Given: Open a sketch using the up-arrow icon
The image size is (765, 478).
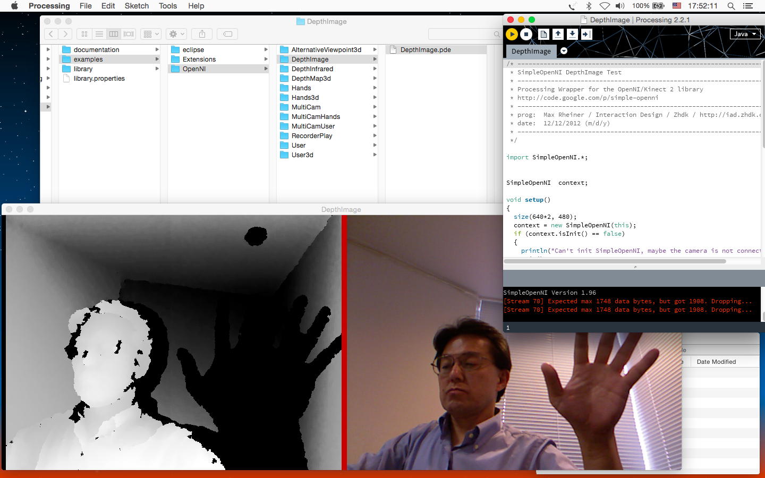Looking at the screenshot, I should coord(558,34).
